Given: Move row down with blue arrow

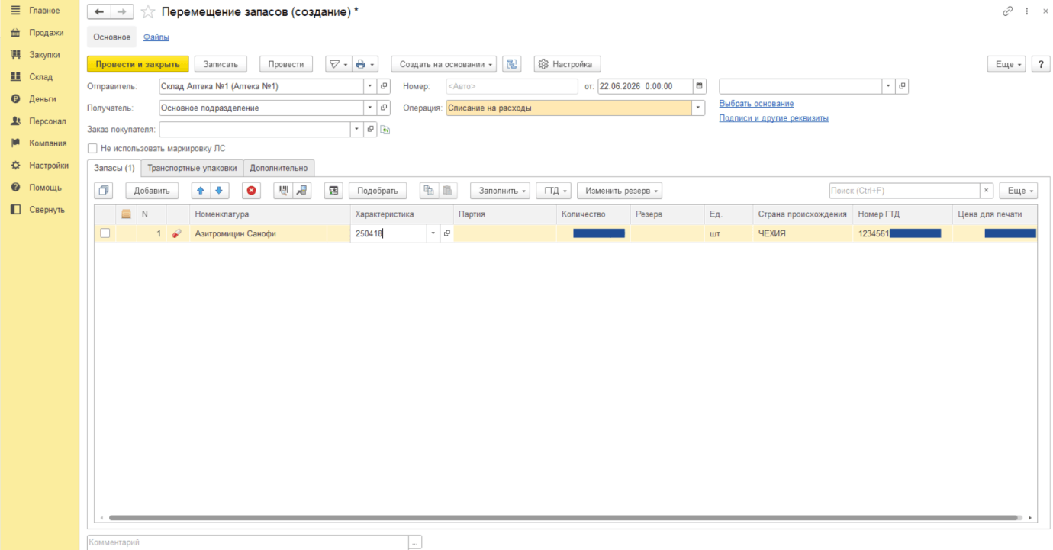Looking at the screenshot, I should (219, 191).
